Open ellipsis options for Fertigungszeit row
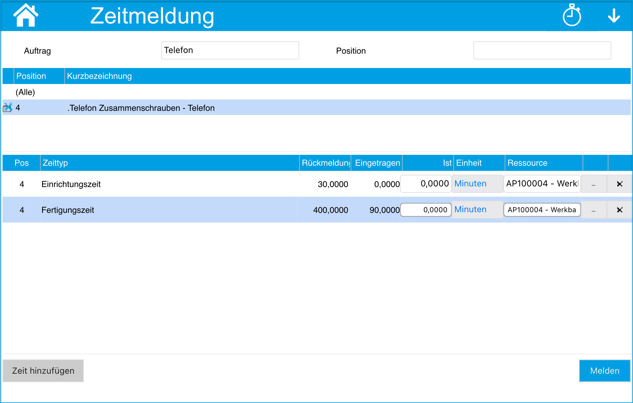The width and height of the screenshot is (633, 403). pos(593,210)
